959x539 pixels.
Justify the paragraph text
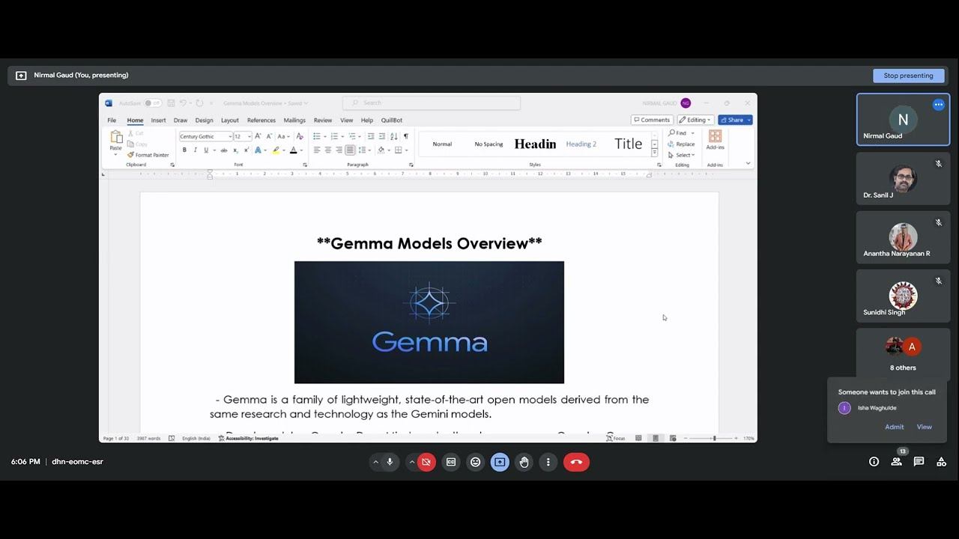pos(350,150)
